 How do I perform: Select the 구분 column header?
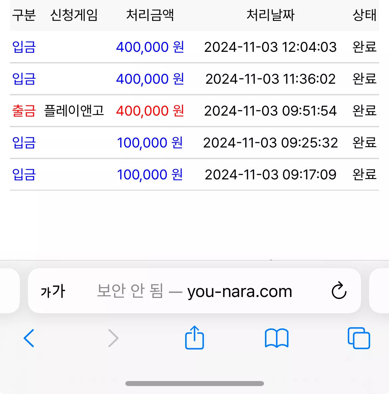(x=24, y=15)
